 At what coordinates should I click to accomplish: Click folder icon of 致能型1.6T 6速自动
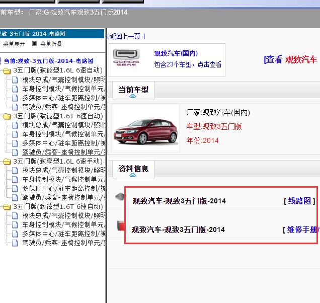(7, 117)
